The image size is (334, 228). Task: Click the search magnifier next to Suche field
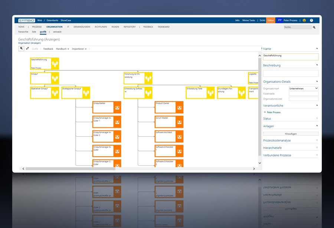(314, 27)
